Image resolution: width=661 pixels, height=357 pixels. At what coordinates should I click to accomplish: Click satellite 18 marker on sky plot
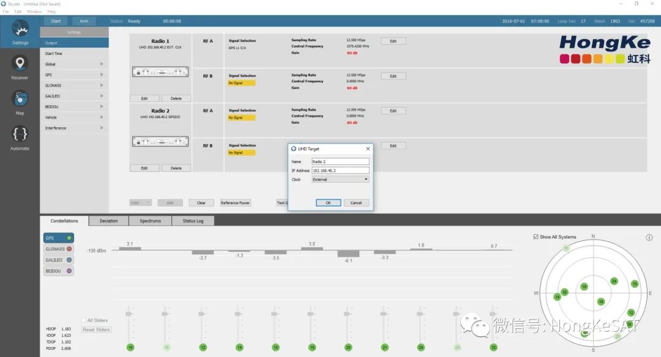[x=601, y=301]
